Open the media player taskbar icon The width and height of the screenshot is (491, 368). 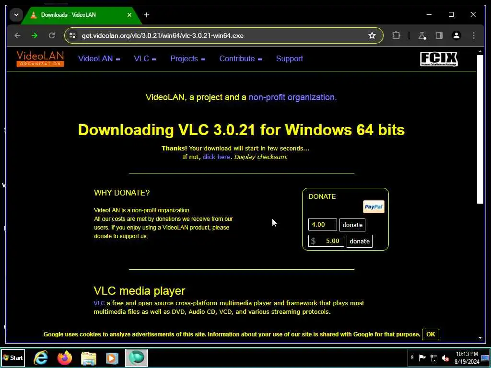(x=112, y=358)
